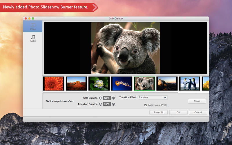Uncheck Auto Rotate Photo checkbox
Viewport: 232px width, 145px height.
(146, 105)
